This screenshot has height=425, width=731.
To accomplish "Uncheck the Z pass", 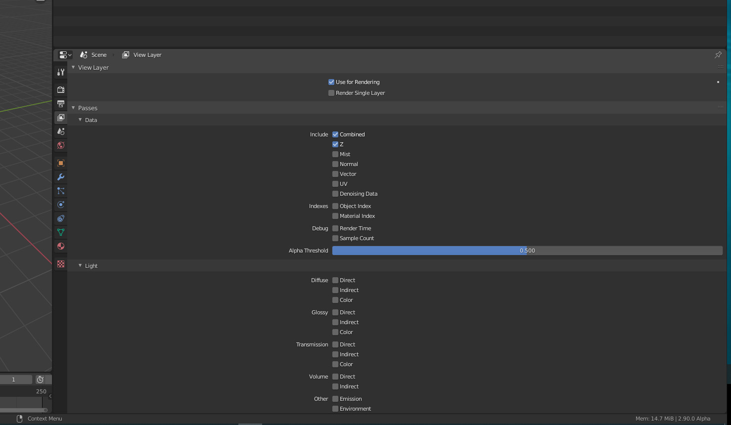I will 335,144.
